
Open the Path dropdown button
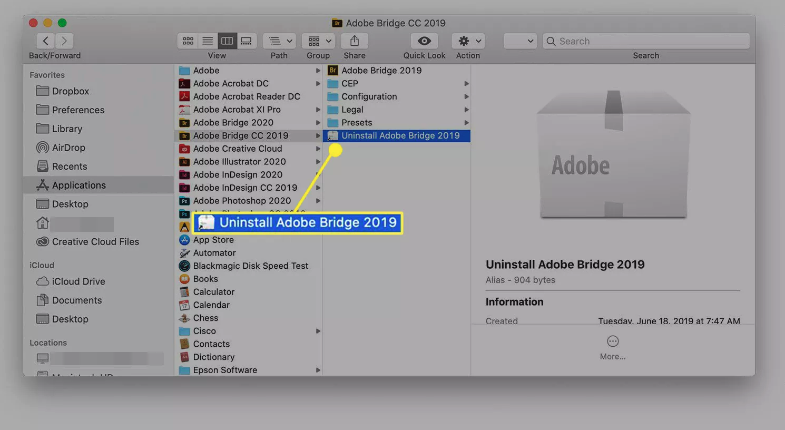point(279,41)
